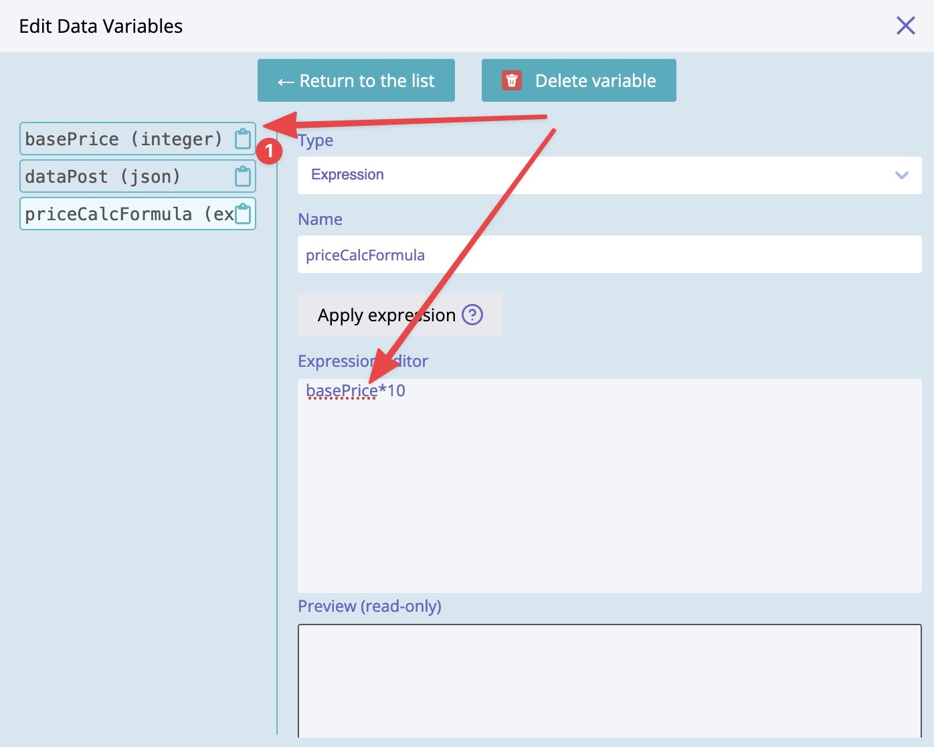Open the Apply expression help icon
Viewport: 934px width, 747px height.
472,315
